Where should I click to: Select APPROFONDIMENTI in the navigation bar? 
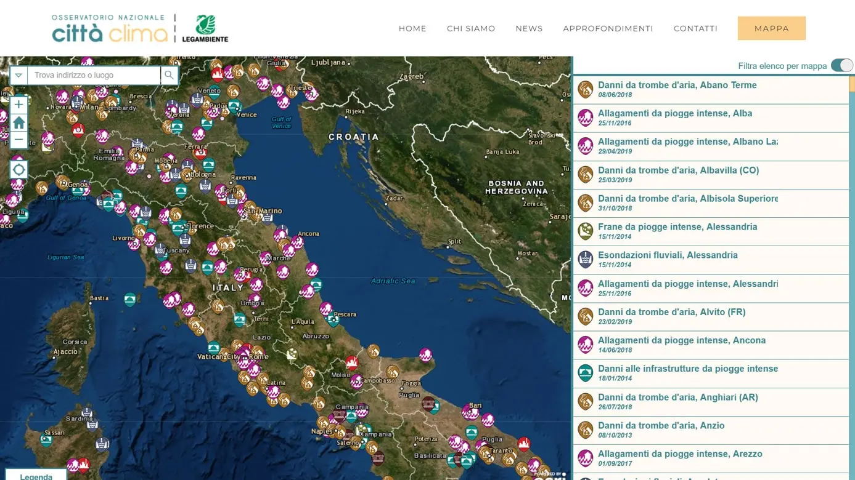point(608,28)
